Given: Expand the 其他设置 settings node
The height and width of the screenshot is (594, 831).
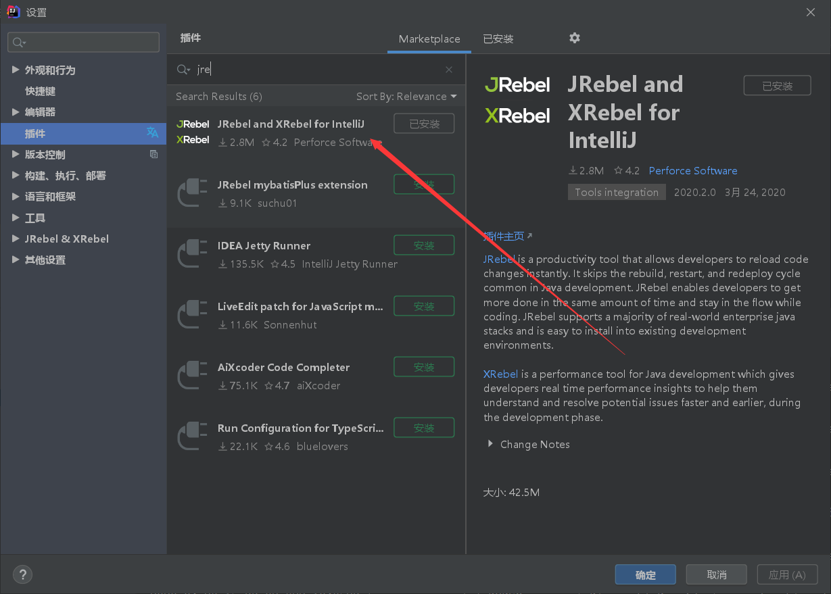Looking at the screenshot, I should 16,259.
